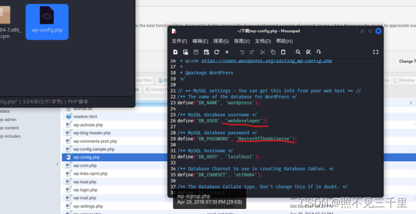Select wp-cron.php in the file list
This screenshot has height=214, width=416.
click(85, 166)
